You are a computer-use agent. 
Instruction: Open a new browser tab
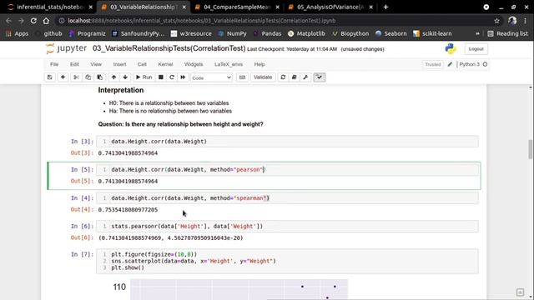click(385, 7)
